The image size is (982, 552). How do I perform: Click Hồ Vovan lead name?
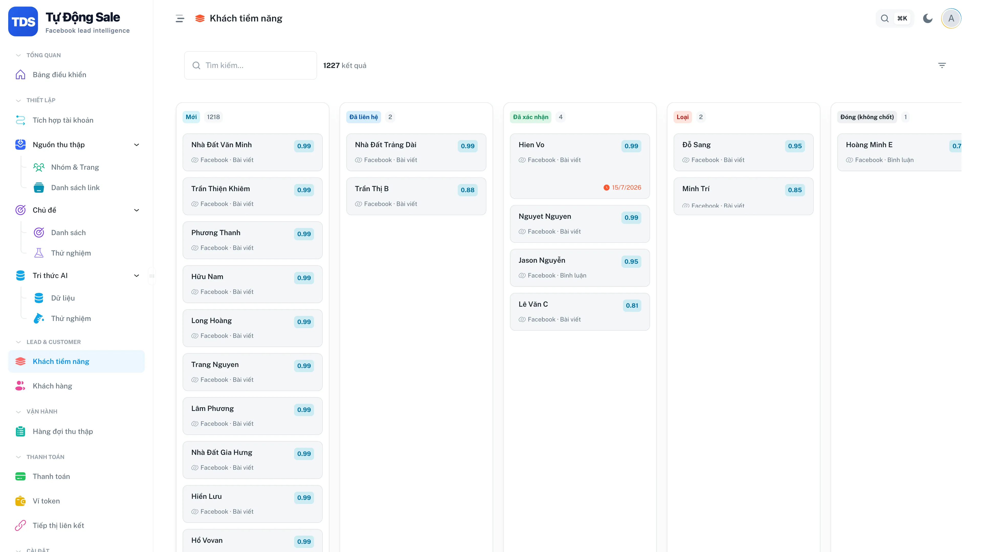(207, 540)
